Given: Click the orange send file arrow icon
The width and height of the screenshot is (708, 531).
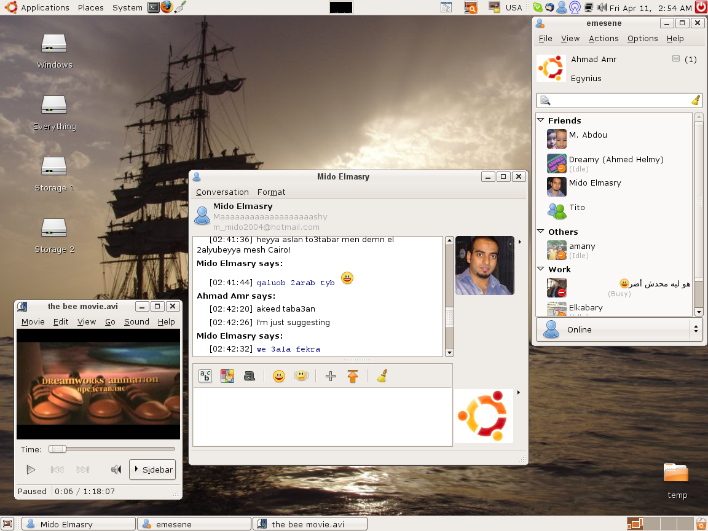Looking at the screenshot, I should pos(352,376).
